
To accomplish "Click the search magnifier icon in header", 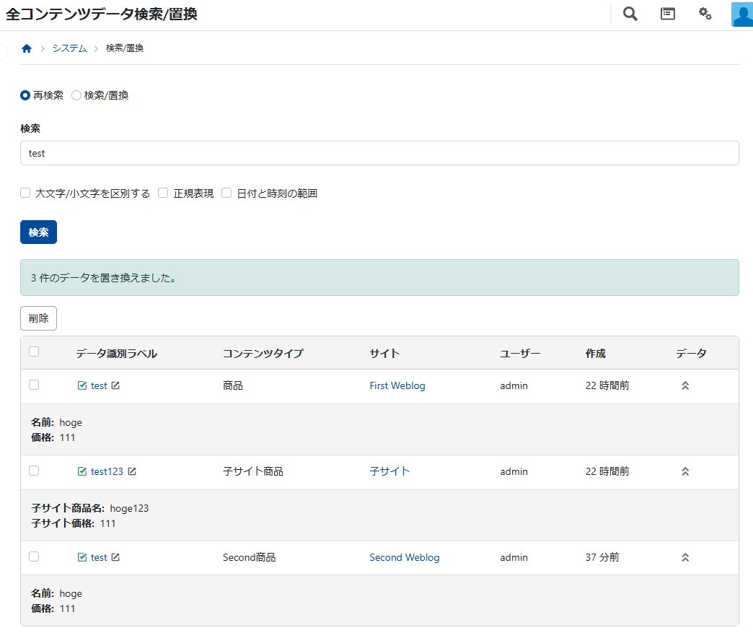I will pyautogui.click(x=630, y=14).
